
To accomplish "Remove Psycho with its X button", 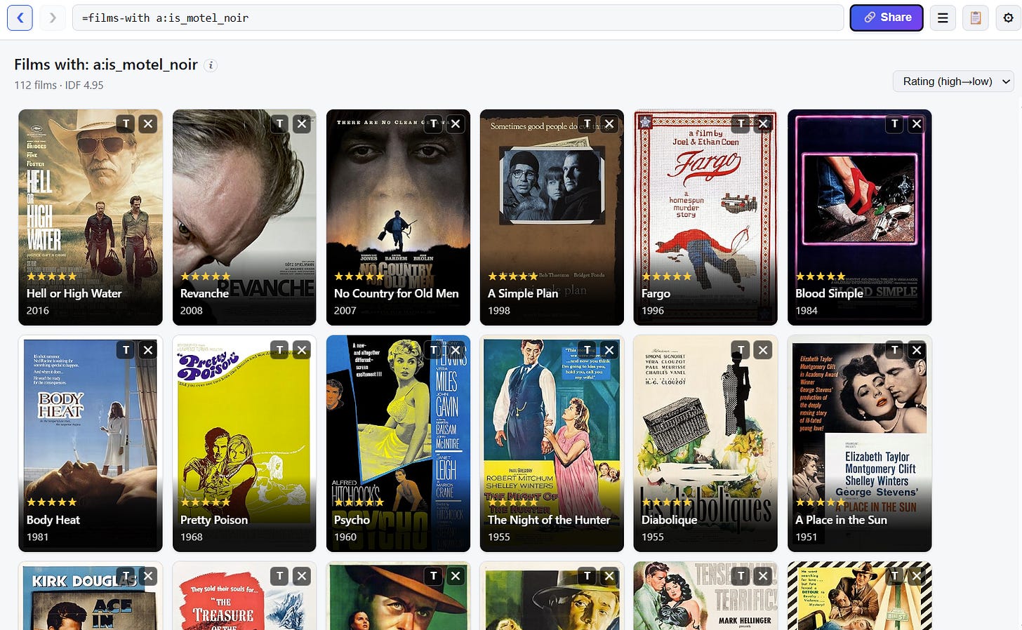I will tap(456, 349).
